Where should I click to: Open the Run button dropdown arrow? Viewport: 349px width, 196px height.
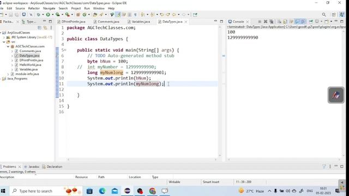[52, 15]
